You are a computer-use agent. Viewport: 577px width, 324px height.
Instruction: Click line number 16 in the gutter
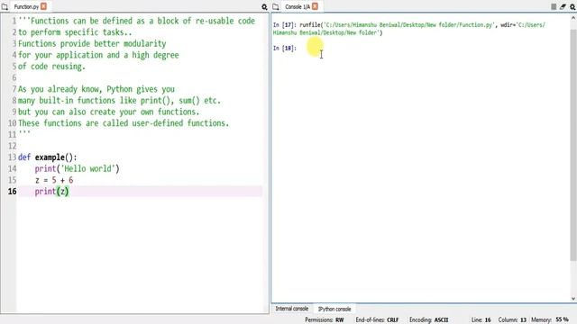(x=12, y=192)
